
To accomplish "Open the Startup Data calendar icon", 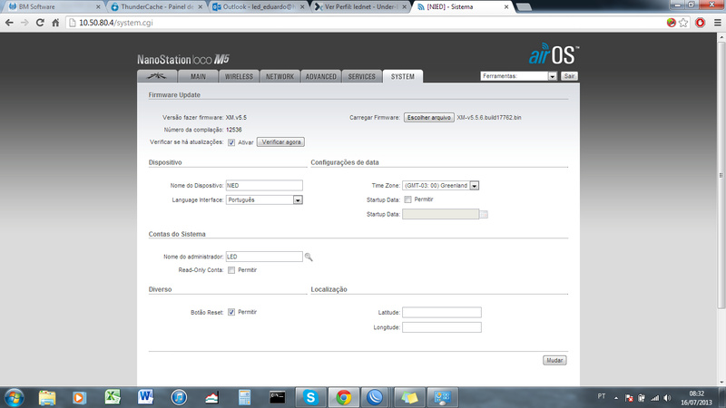I will pyautogui.click(x=484, y=214).
